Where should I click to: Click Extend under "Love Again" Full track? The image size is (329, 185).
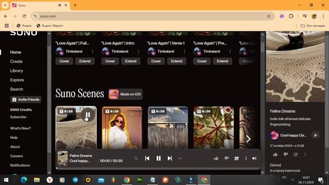pos(85,61)
